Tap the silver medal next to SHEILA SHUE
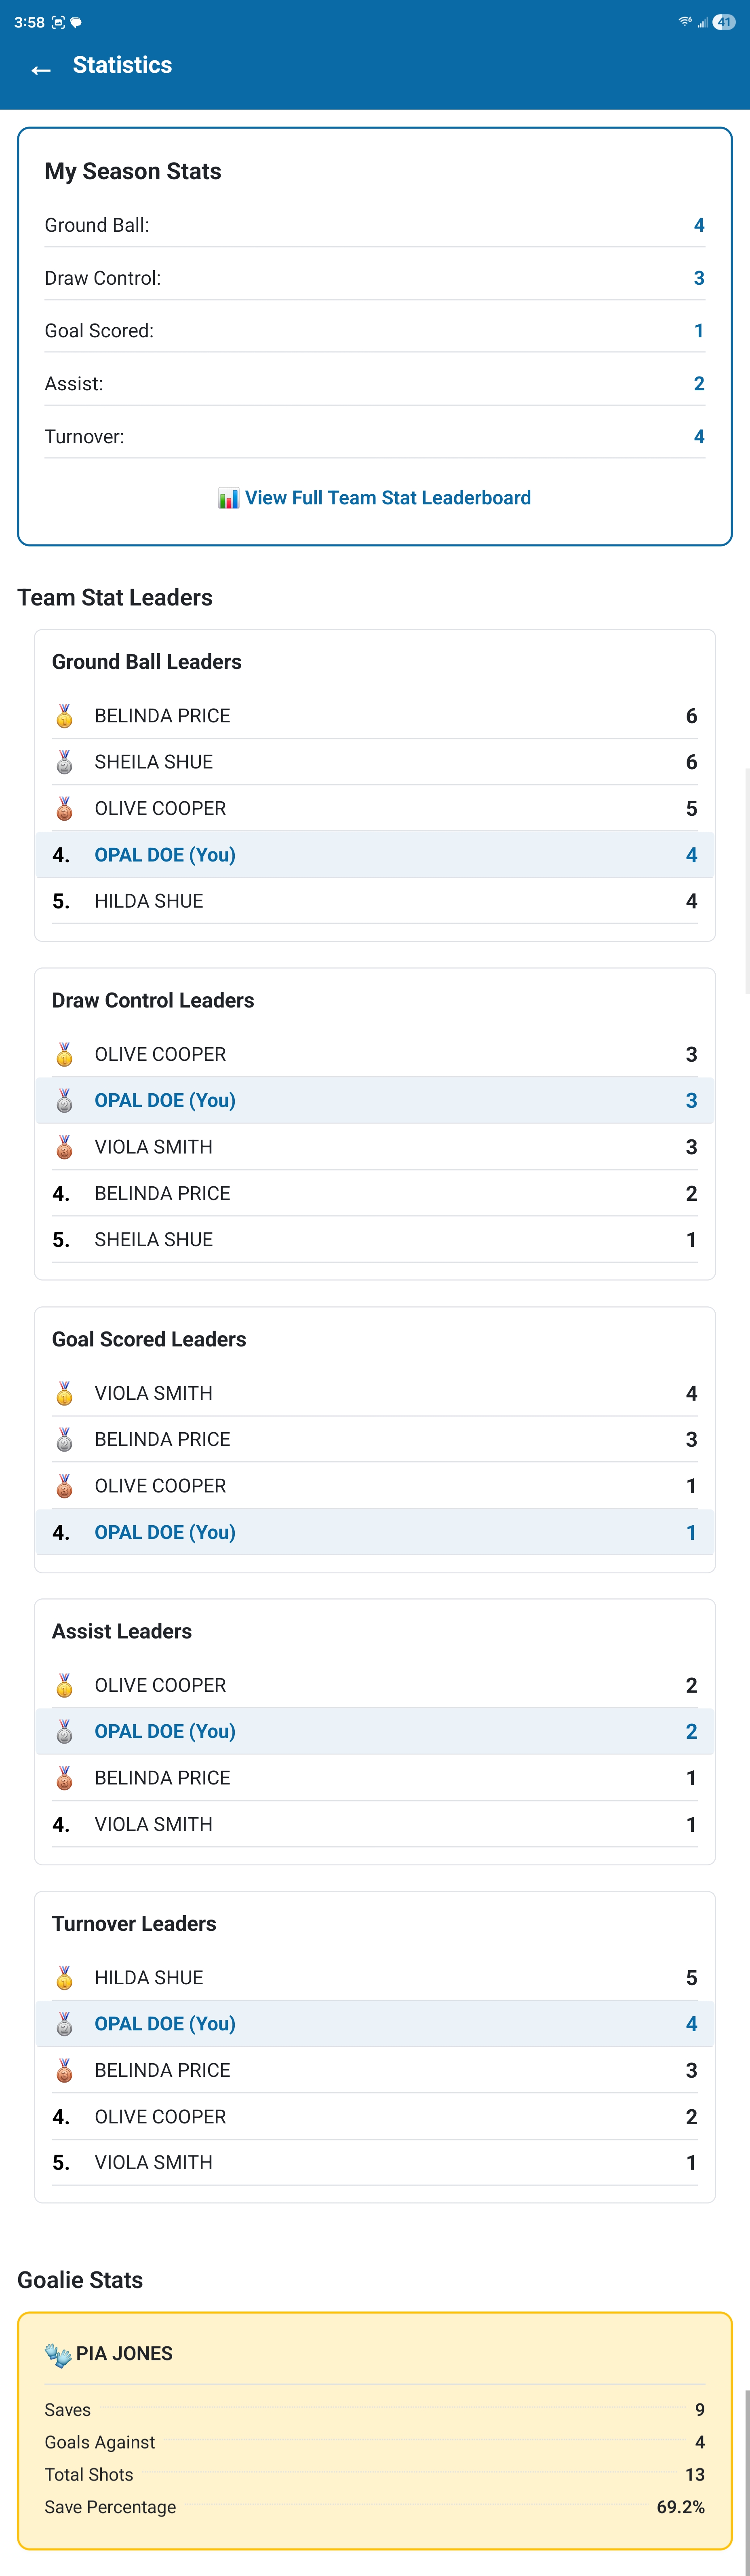750x2576 pixels. (x=63, y=761)
